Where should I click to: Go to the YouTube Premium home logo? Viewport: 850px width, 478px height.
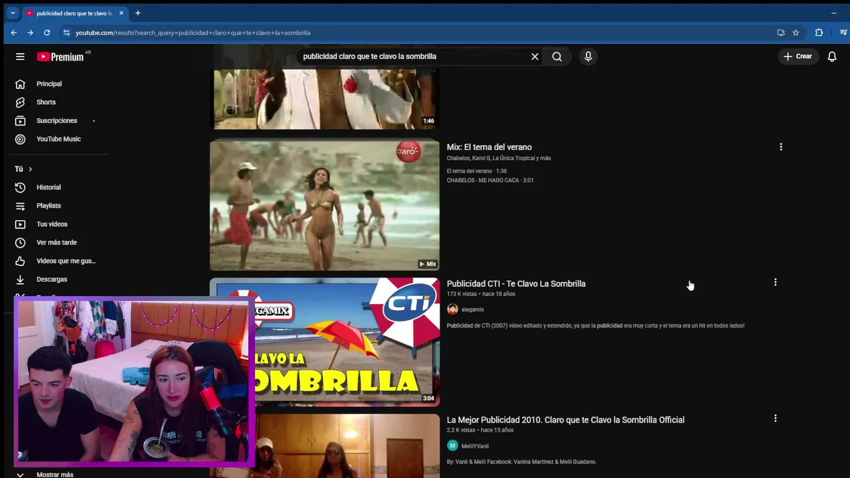(60, 56)
